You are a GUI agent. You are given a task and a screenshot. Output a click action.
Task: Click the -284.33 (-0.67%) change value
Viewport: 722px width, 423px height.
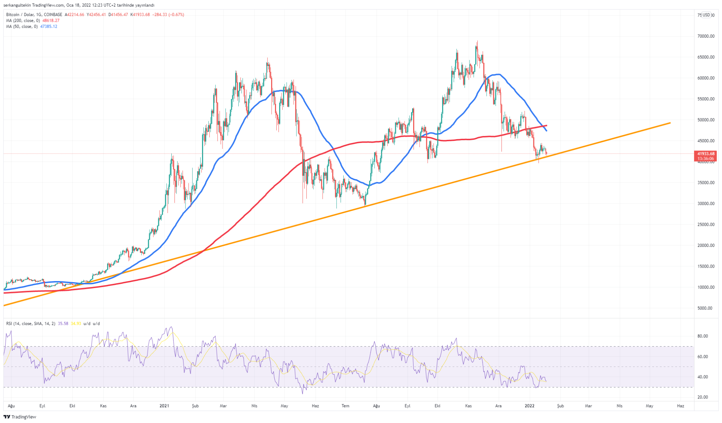(169, 15)
